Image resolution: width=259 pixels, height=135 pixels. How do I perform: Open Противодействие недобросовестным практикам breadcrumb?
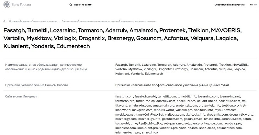click(33, 21)
